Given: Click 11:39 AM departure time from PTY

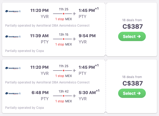Looking at the screenshot, I should (39, 36).
